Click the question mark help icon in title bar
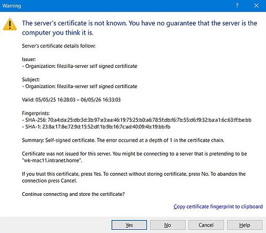This screenshot has height=233, width=266. 237,5
